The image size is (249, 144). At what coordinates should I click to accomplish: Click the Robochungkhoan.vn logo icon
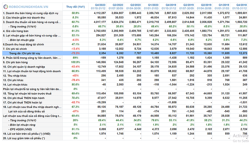point(5,6)
